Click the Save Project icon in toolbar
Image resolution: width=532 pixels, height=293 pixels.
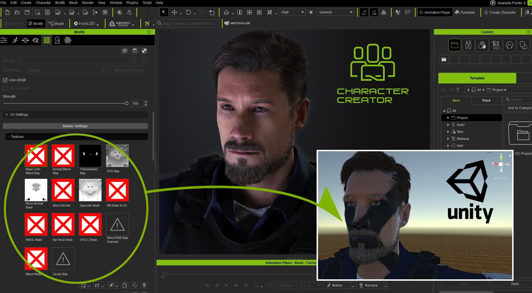[x=27, y=12]
